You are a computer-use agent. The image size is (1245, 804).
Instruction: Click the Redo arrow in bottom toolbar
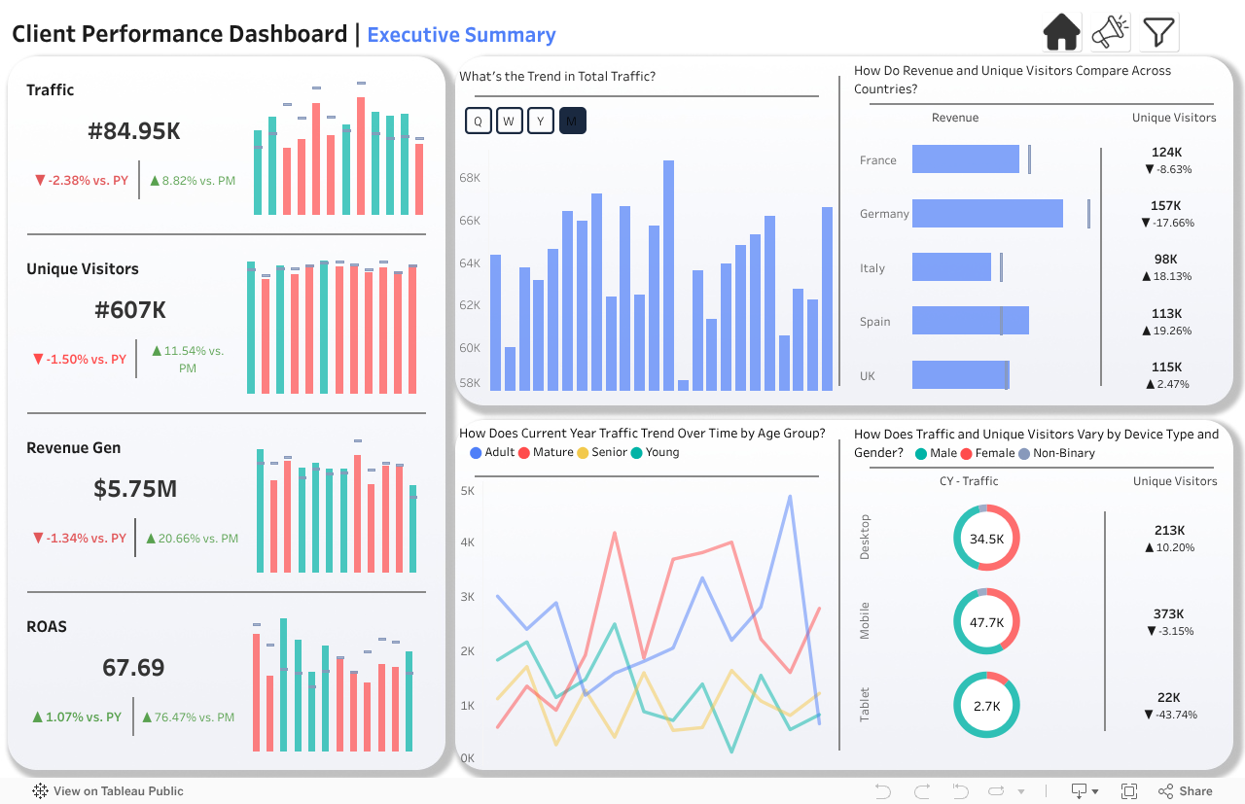pyautogui.click(x=922, y=790)
